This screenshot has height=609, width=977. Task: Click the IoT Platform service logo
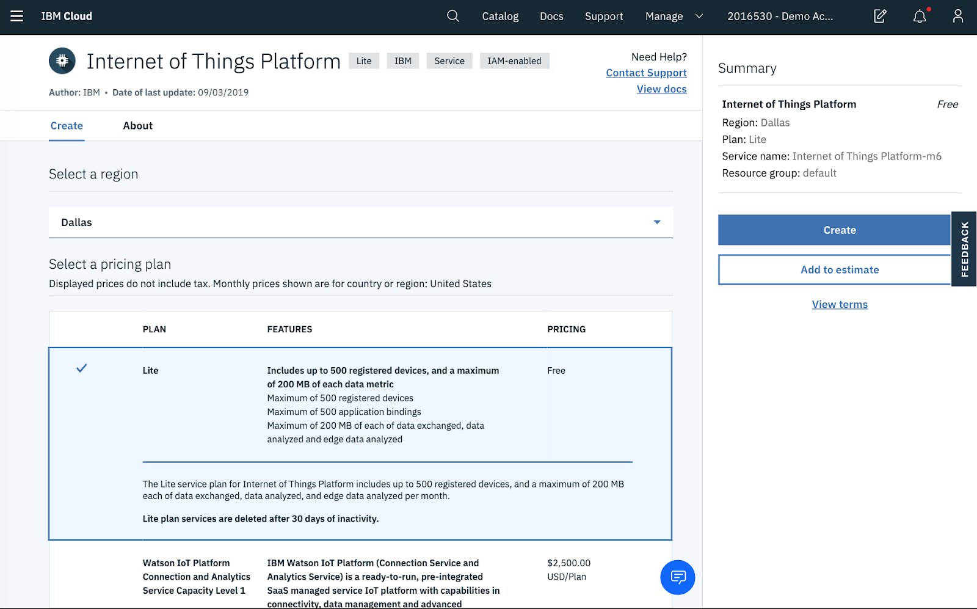tap(62, 61)
